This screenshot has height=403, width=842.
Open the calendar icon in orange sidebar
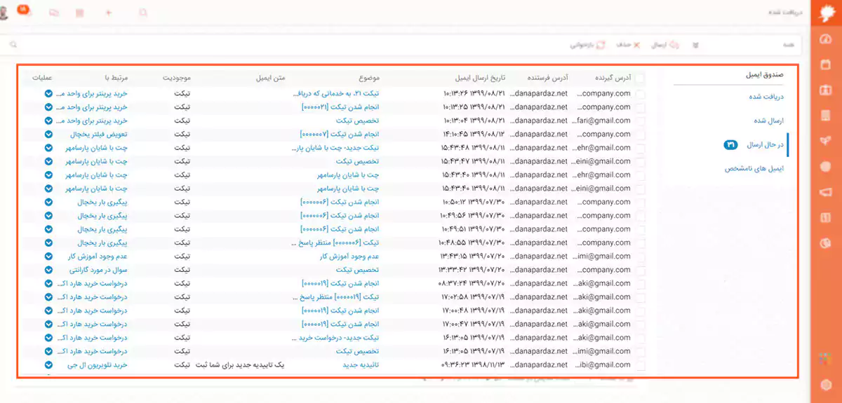coord(825,65)
